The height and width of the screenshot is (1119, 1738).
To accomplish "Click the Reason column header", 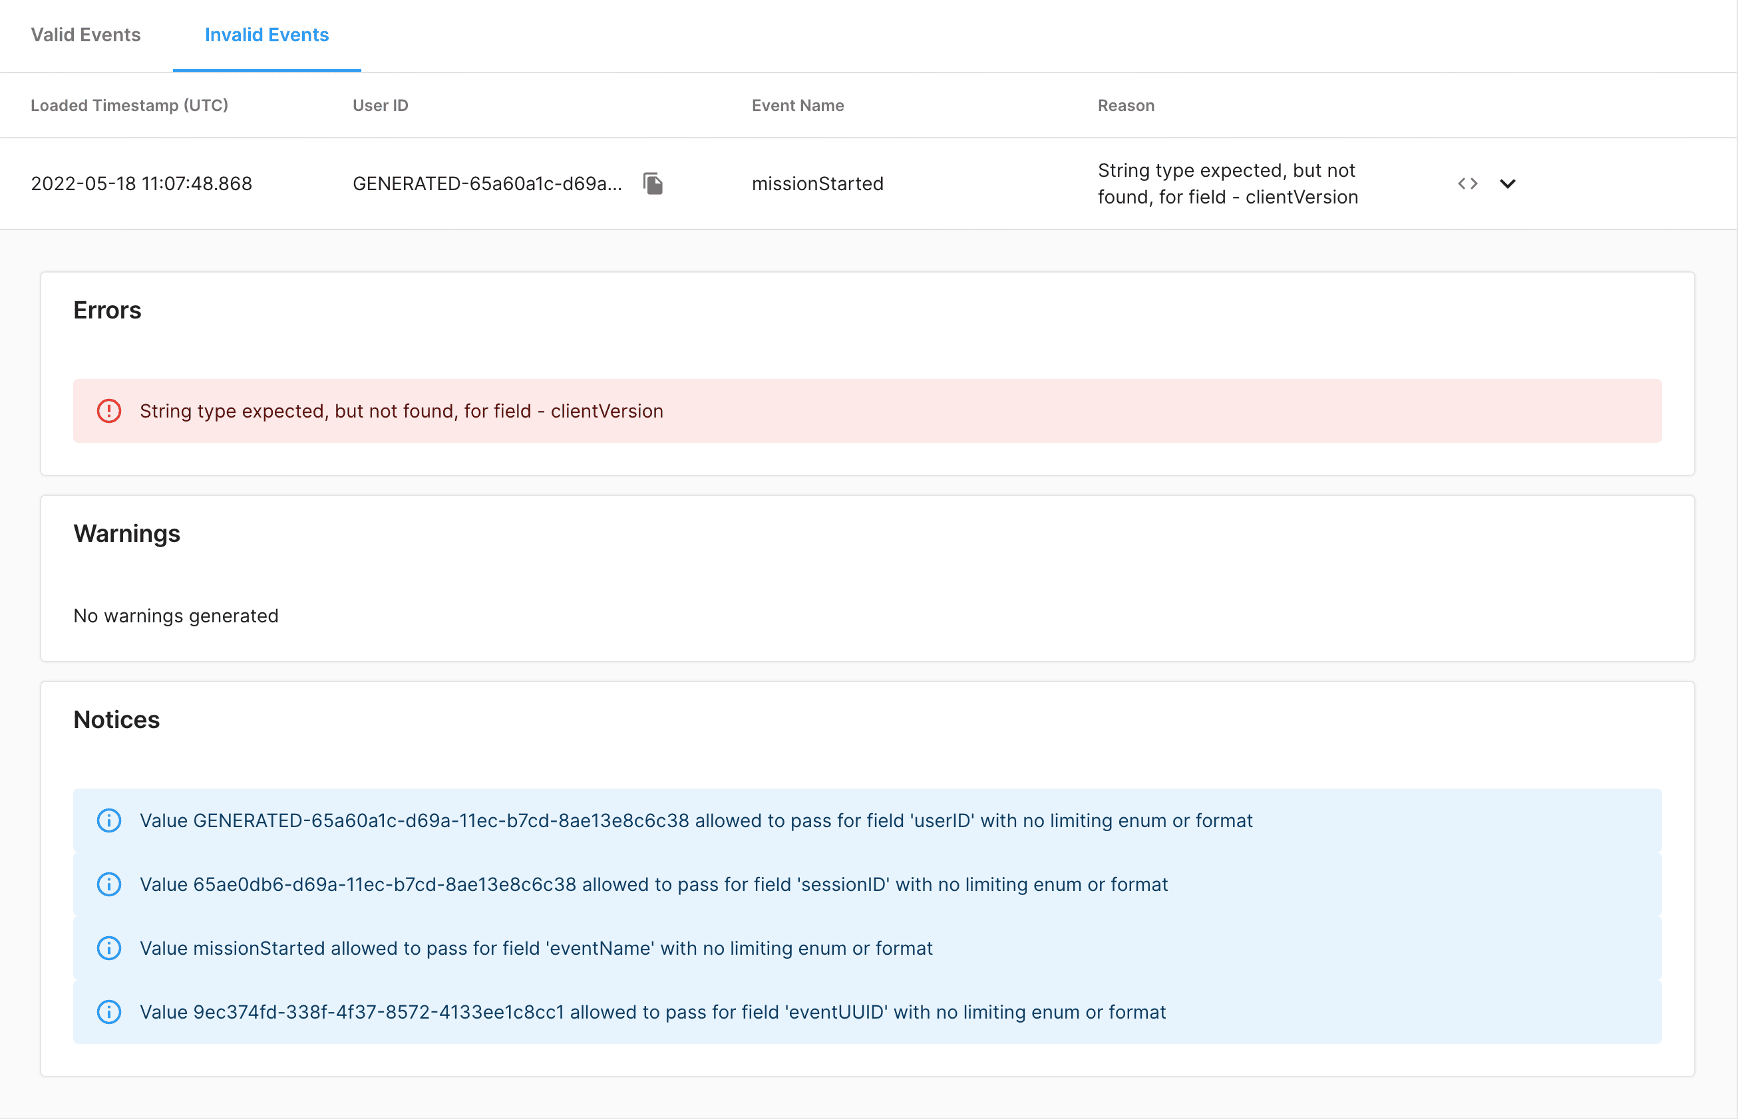I will (x=1126, y=105).
